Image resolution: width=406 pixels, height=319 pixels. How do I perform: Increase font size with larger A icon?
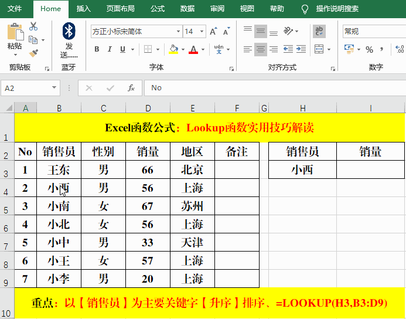(213, 31)
